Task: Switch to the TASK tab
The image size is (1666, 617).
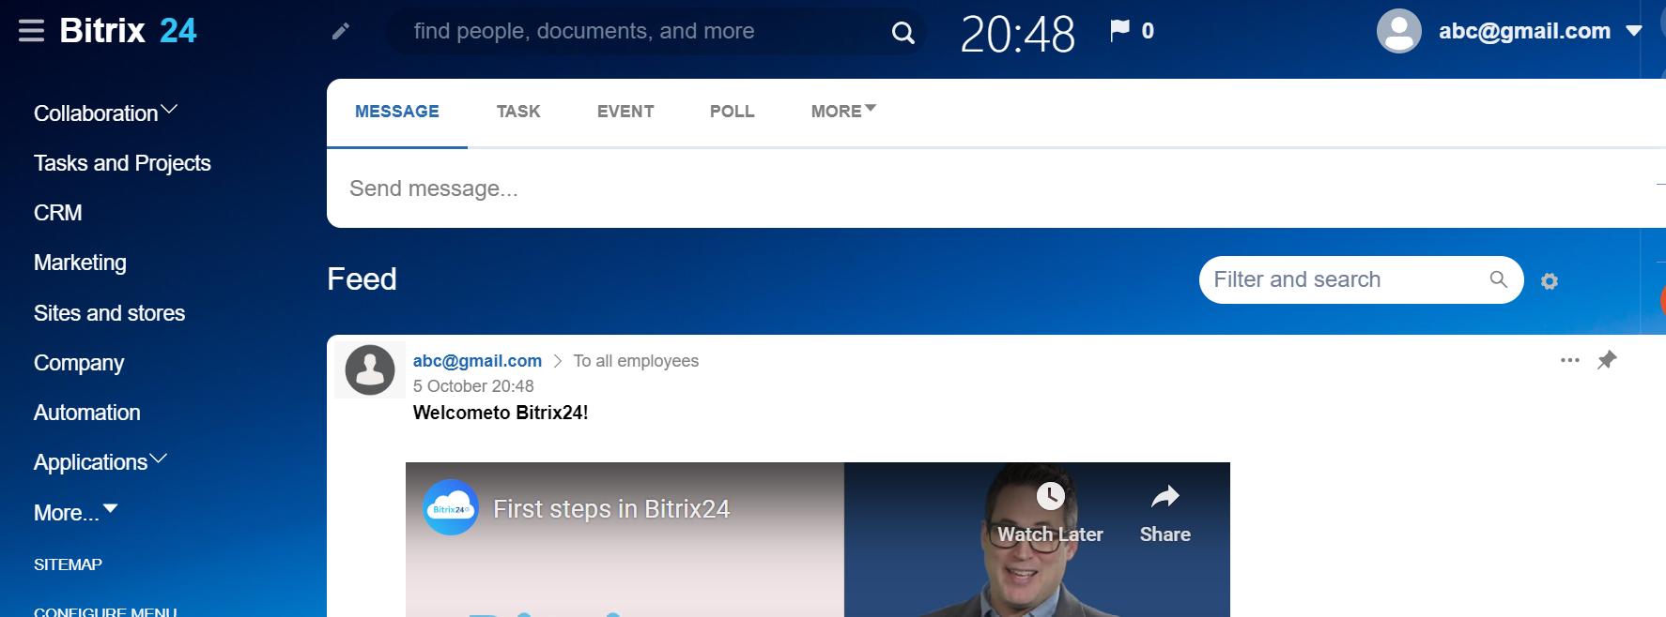Action: [518, 112]
